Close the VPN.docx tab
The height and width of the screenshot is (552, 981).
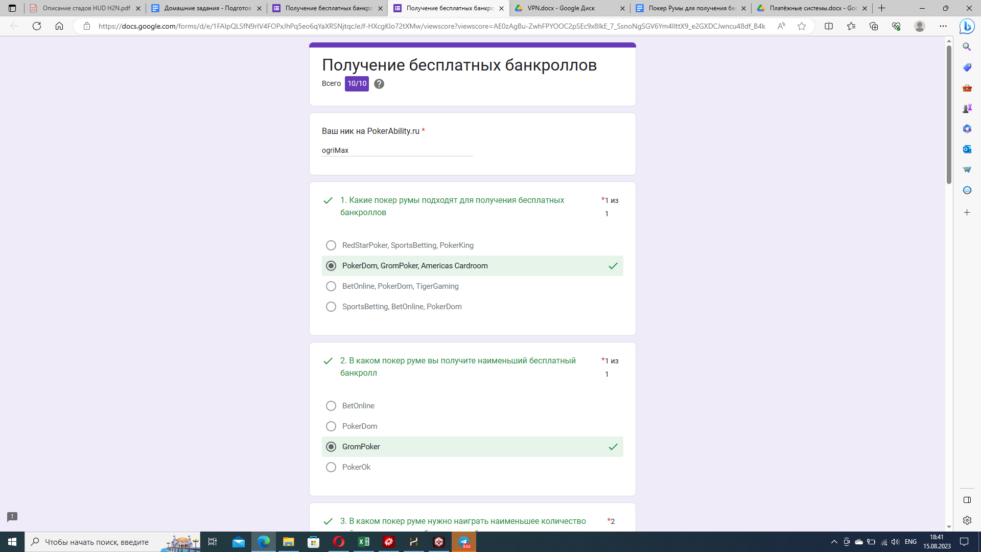click(622, 8)
